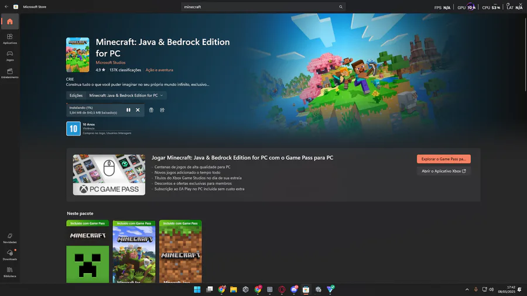Click the Subscrição ao EA Play bullet text
Viewport: 527px width, 296px height.
[x=199, y=189]
